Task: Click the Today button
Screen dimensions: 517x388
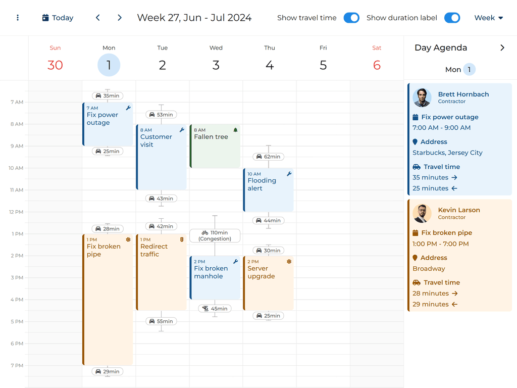Action: [58, 18]
